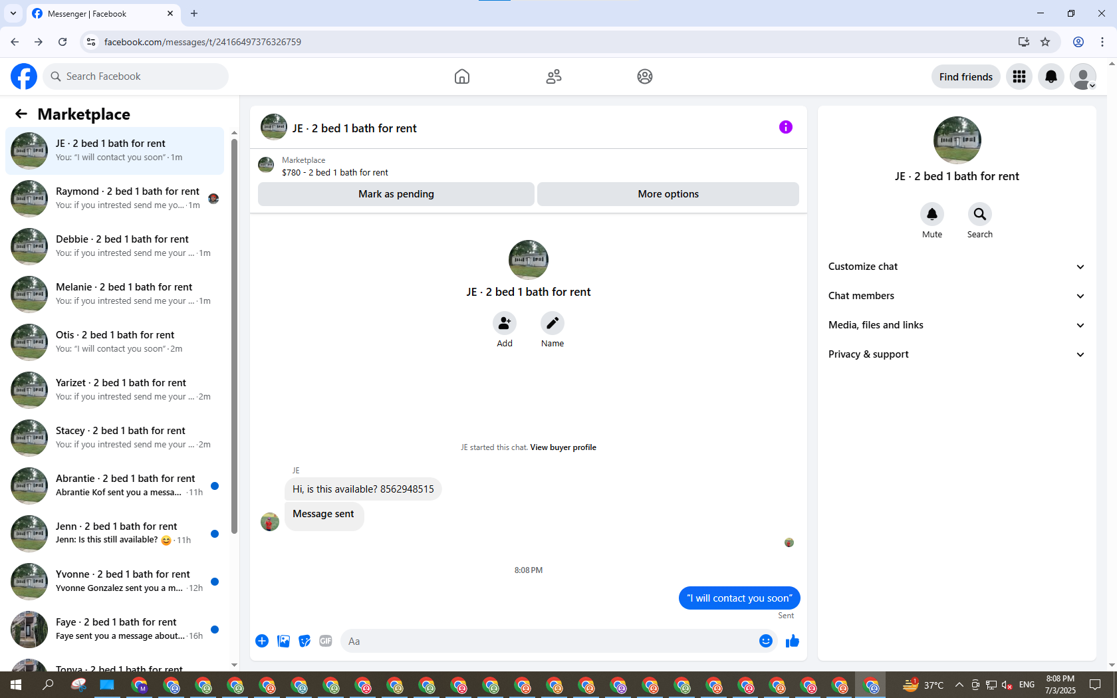Open Windows taskbar search
The image size is (1117, 698).
pos(48,685)
